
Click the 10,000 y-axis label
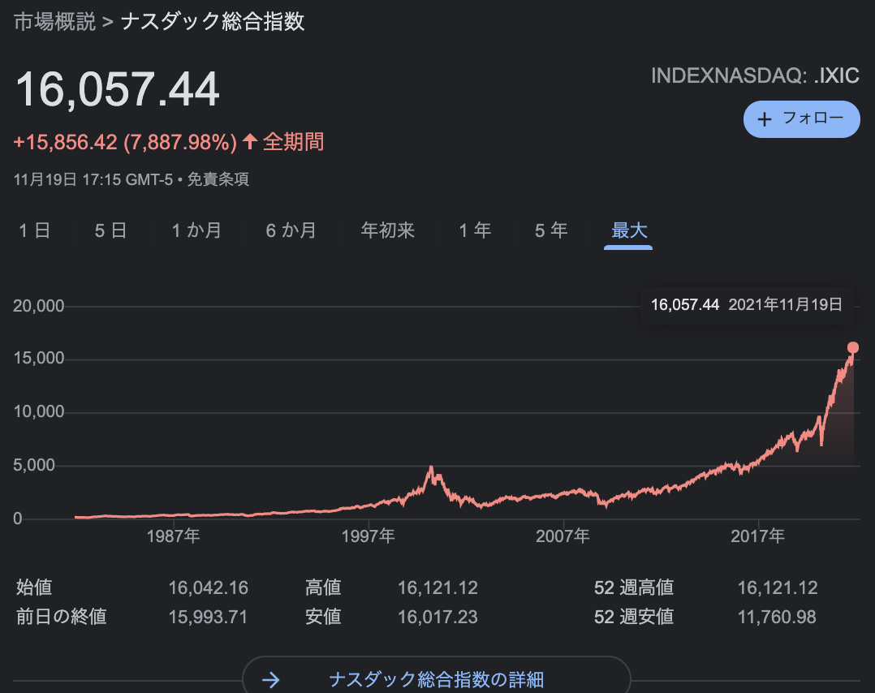coord(38,411)
